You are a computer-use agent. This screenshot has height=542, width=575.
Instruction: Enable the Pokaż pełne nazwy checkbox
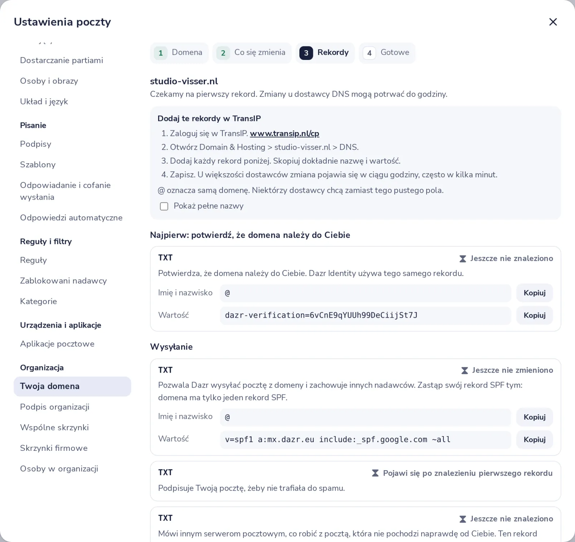tap(164, 206)
